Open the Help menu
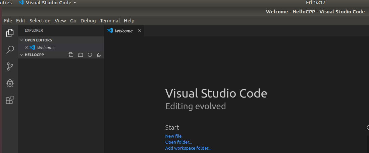This screenshot has height=153, width=369. (129, 21)
